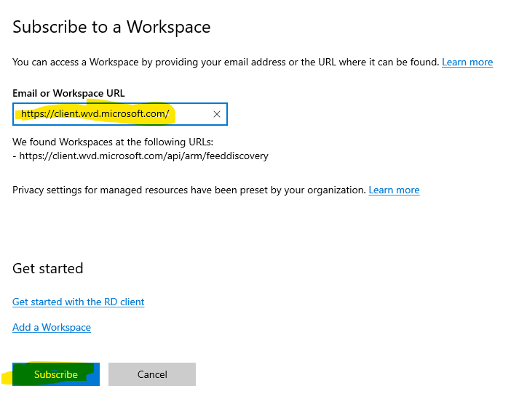The image size is (511, 399).
Task: Follow the Add a Workspace link
Action: tap(52, 327)
